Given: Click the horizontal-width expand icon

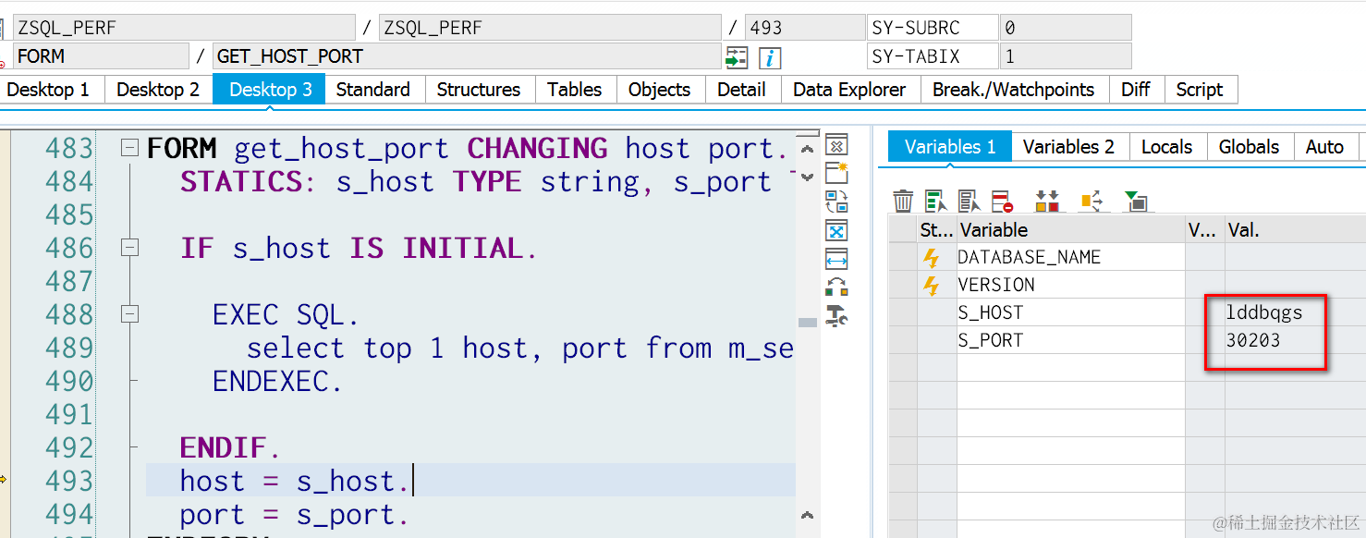Looking at the screenshot, I should tap(836, 258).
